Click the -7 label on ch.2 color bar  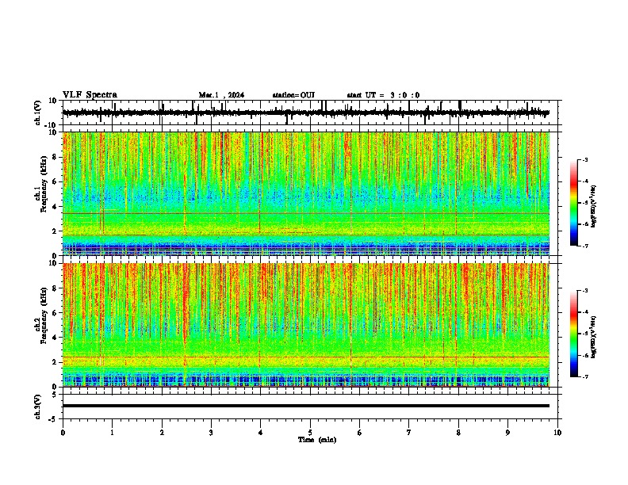584,376
